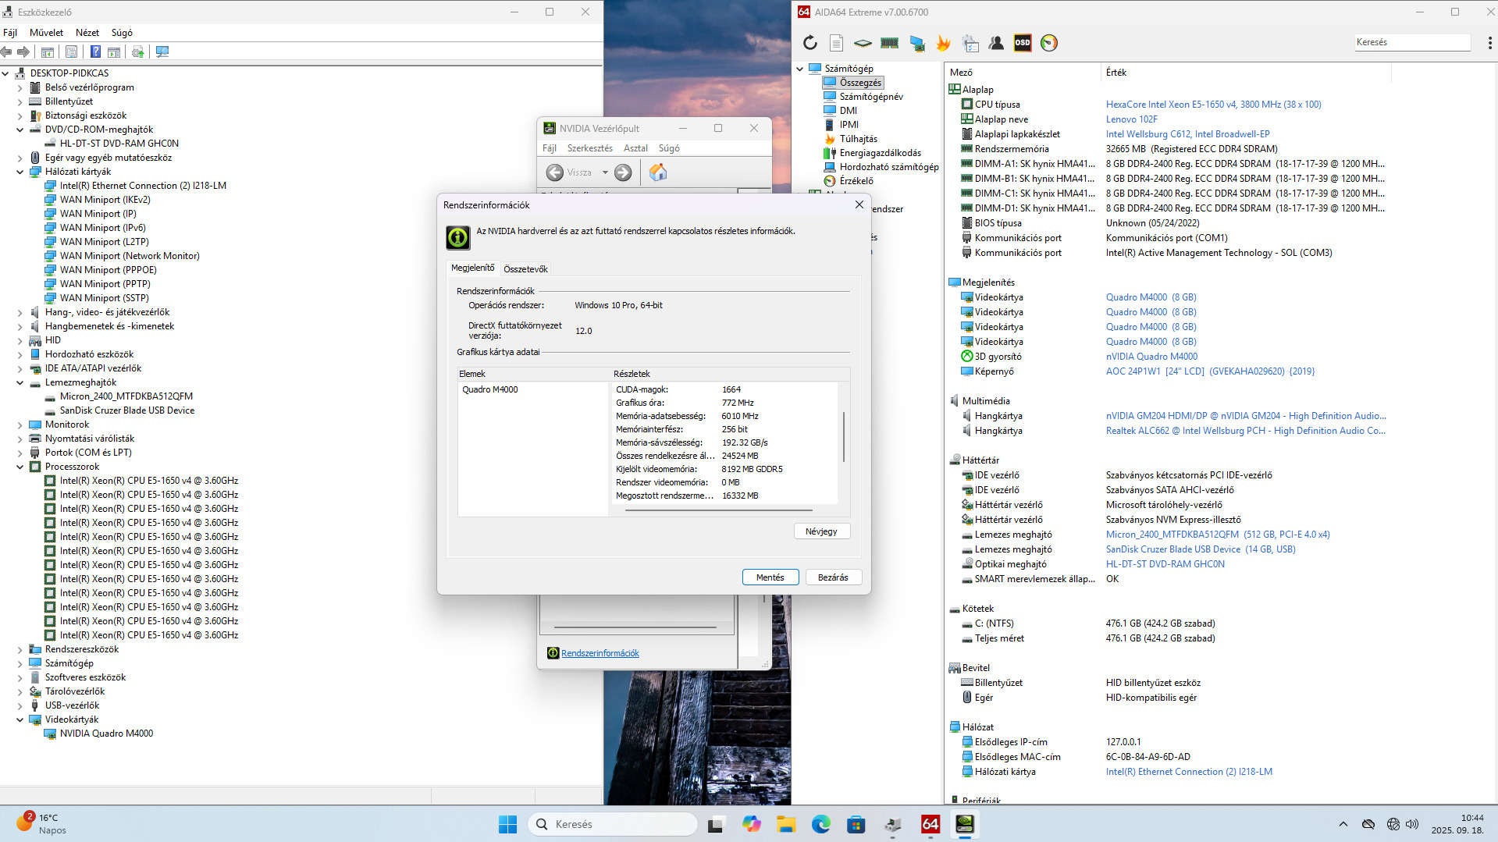Click the Forward arrow in Device Manager toolbar
This screenshot has height=842, width=1498.
pos(23,52)
